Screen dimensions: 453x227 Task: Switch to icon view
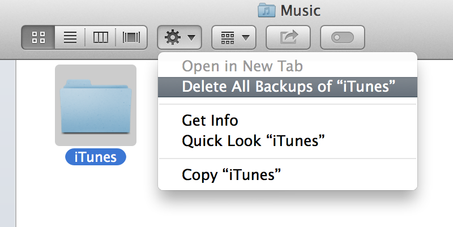[x=38, y=37]
